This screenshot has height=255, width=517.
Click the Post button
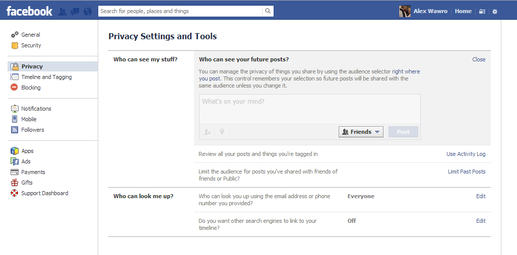click(x=403, y=132)
